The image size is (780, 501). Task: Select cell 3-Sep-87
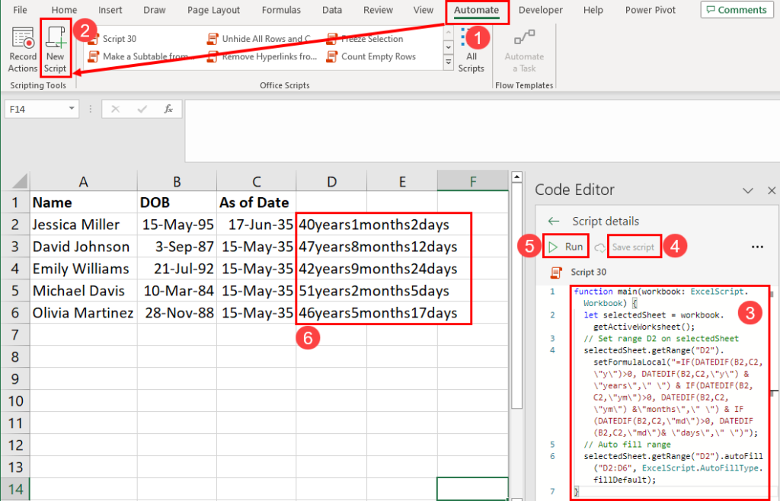[x=177, y=247]
